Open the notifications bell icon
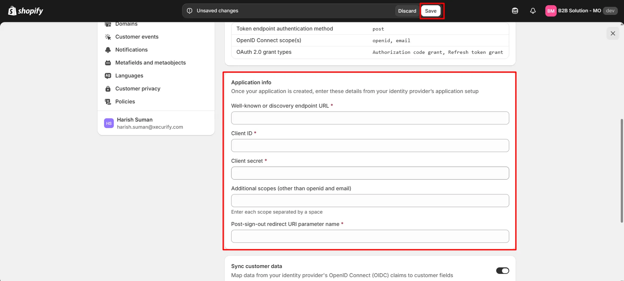 click(x=533, y=11)
